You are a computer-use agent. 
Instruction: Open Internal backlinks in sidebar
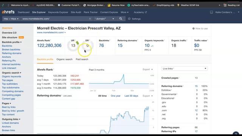11,64
